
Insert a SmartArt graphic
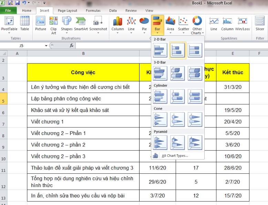pyautogui.click(x=81, y=23)
